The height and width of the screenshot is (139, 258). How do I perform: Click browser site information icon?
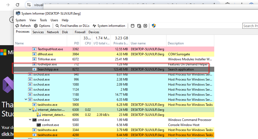[x=29, y=5]
